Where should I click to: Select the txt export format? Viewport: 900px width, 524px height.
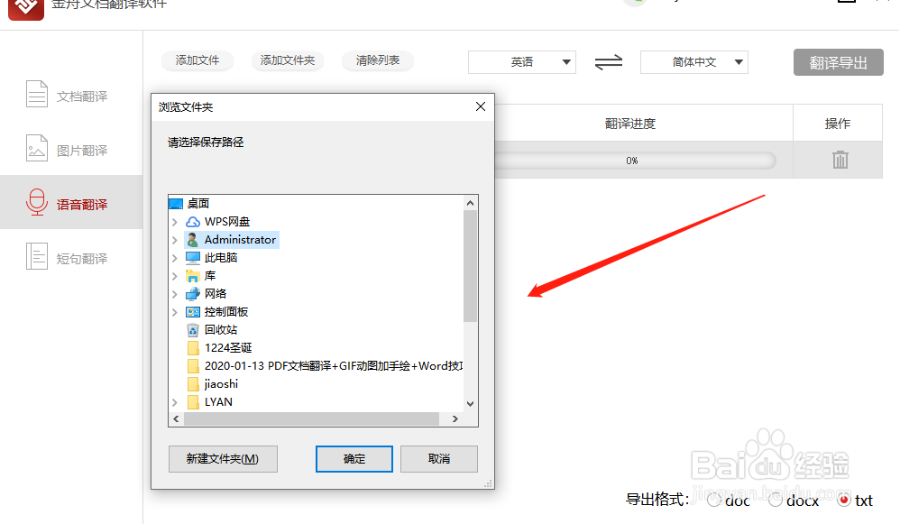tap(845, 500)
